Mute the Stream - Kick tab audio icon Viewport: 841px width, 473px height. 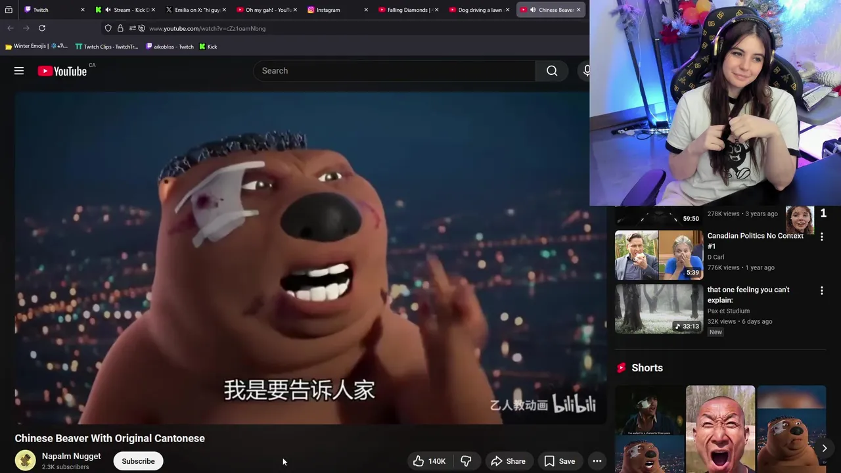pos(108,10)
